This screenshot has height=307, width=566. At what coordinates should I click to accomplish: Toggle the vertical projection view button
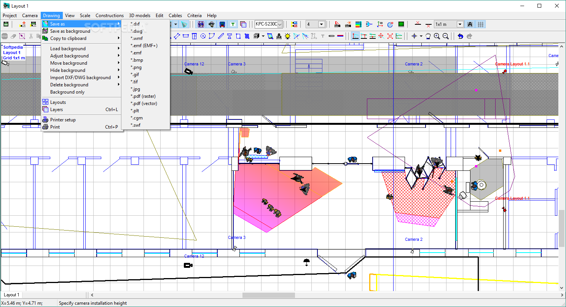(x=364, y=36)
